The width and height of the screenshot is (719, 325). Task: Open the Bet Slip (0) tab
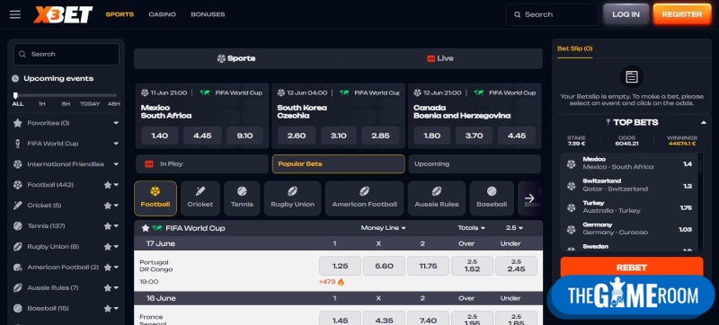(575, 48)
